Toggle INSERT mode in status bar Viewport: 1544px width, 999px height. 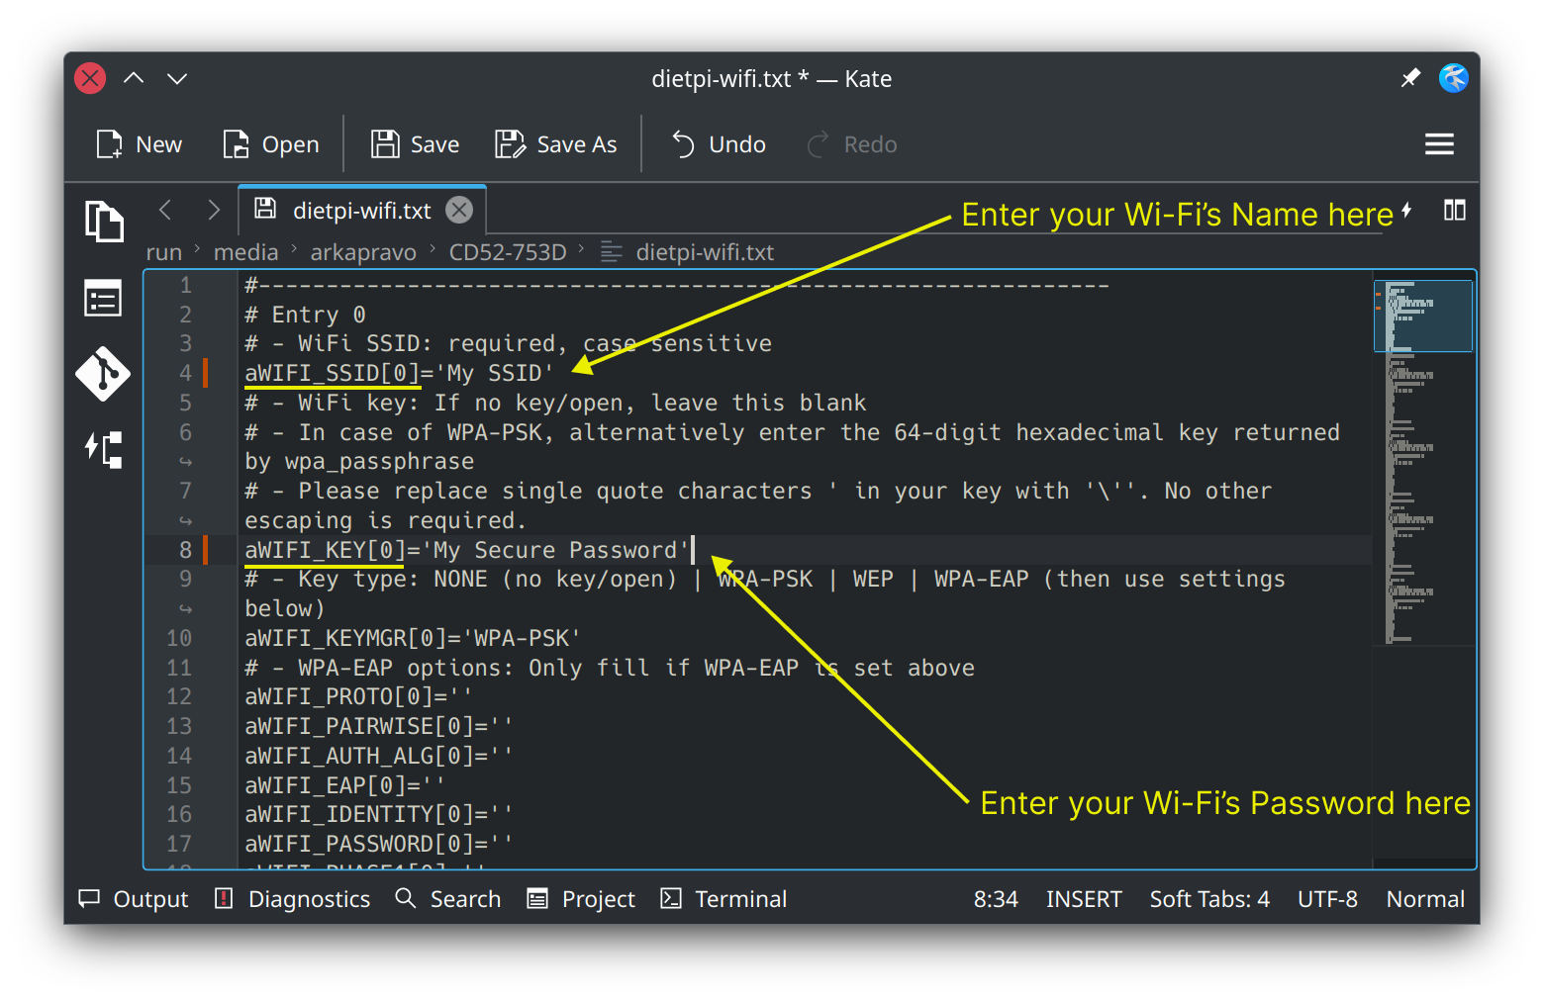[1083, 899]
